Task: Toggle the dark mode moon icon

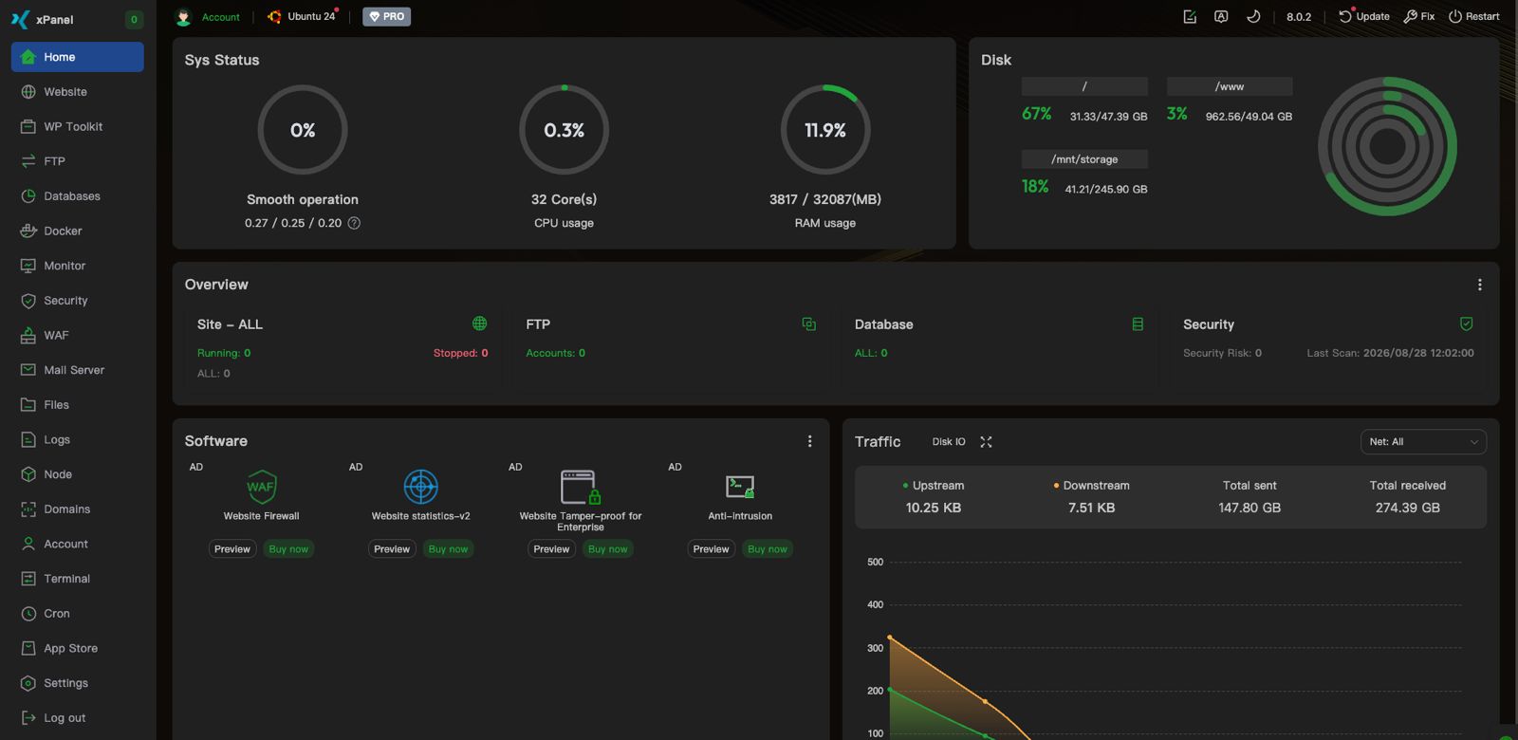Action: [1253, 17]
